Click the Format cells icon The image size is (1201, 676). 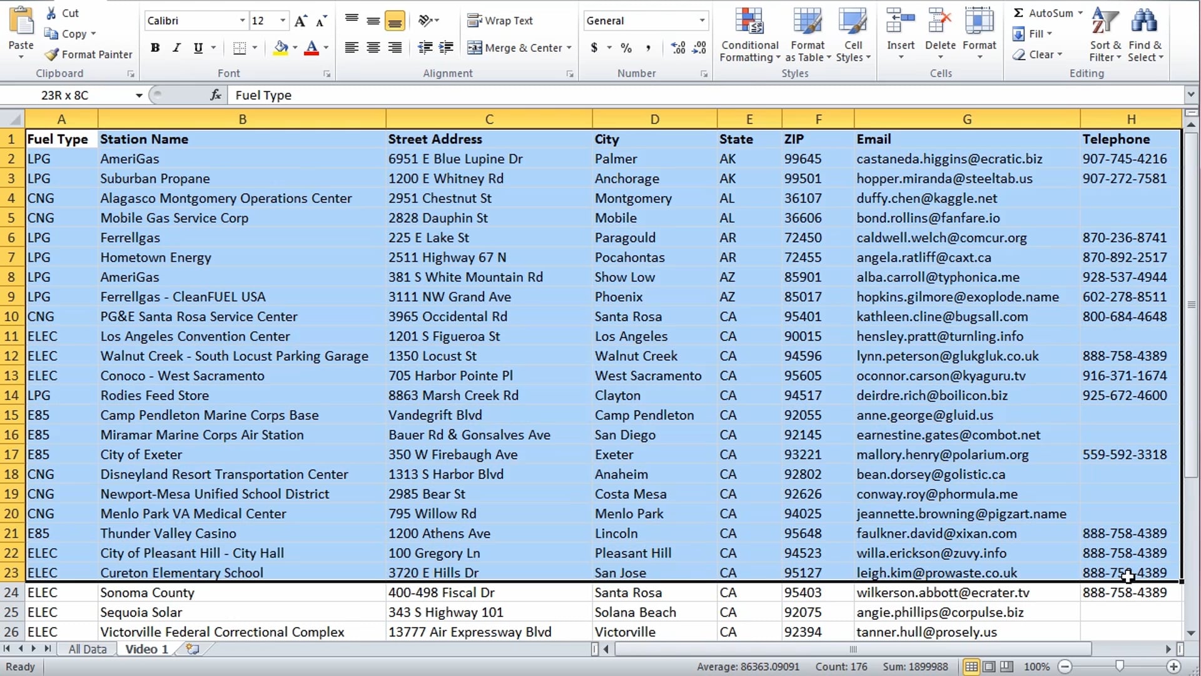coord(980,22)
